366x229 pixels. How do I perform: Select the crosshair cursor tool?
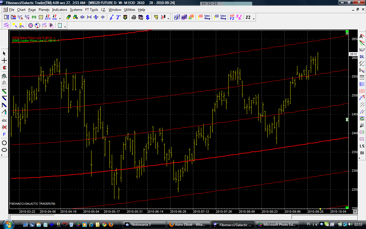coord(4,61)
